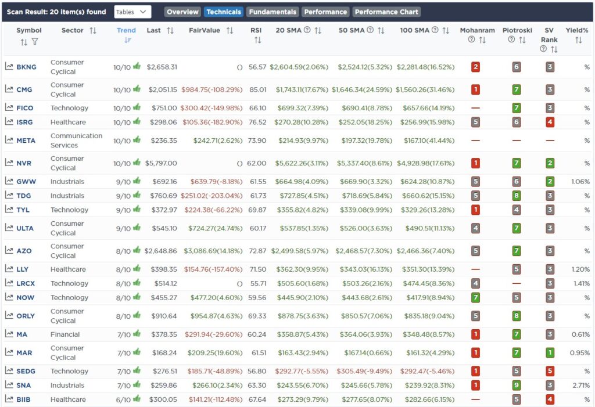Open the Fundamentals tab

tap(273, 12)
